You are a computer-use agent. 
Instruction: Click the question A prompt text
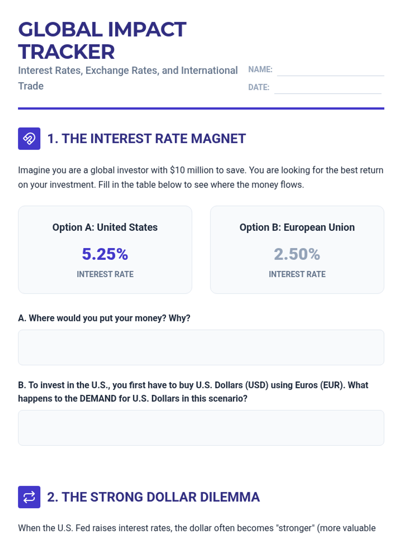104,318
